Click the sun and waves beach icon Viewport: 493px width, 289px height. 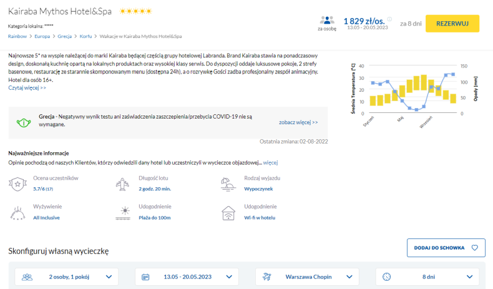tap(123, 213)
